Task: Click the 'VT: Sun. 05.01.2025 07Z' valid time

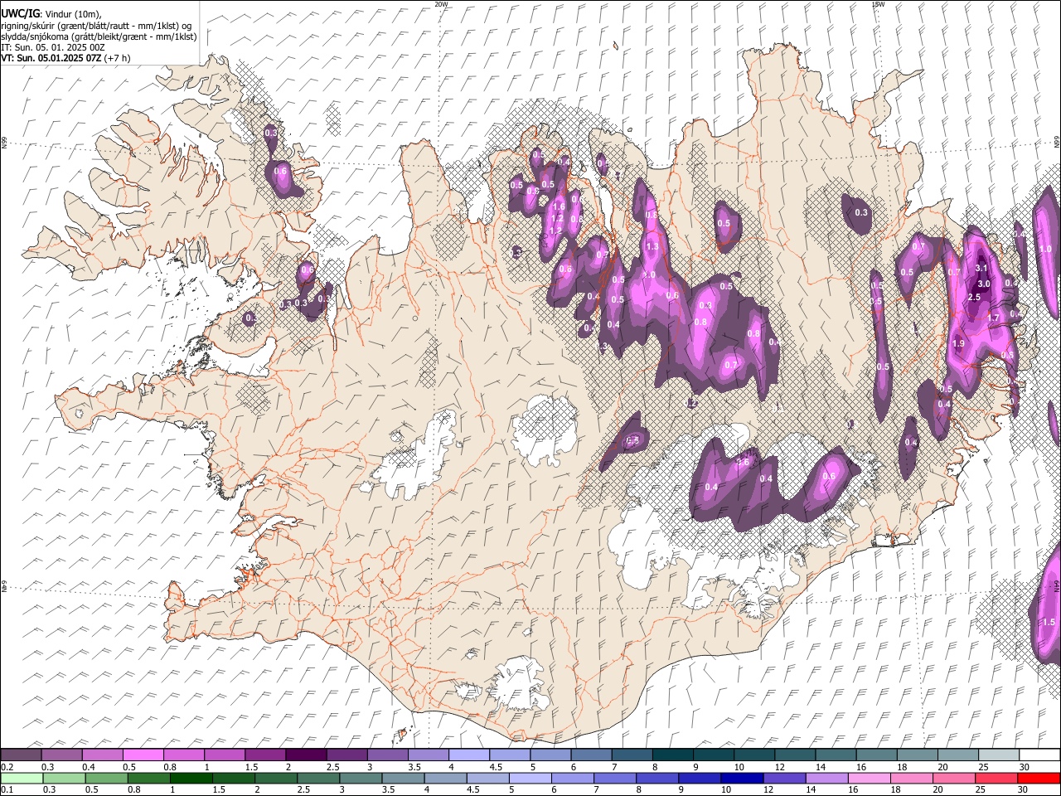Action: [x=51, y=58]
